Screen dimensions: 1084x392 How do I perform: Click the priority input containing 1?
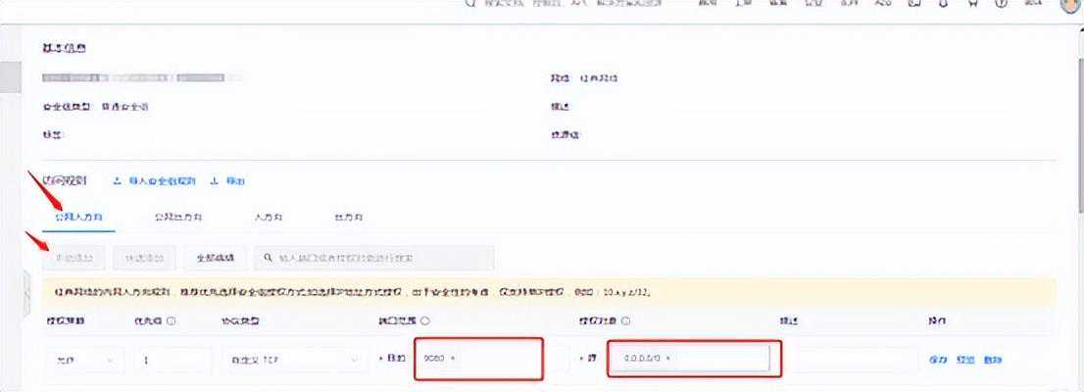(172, 360)
